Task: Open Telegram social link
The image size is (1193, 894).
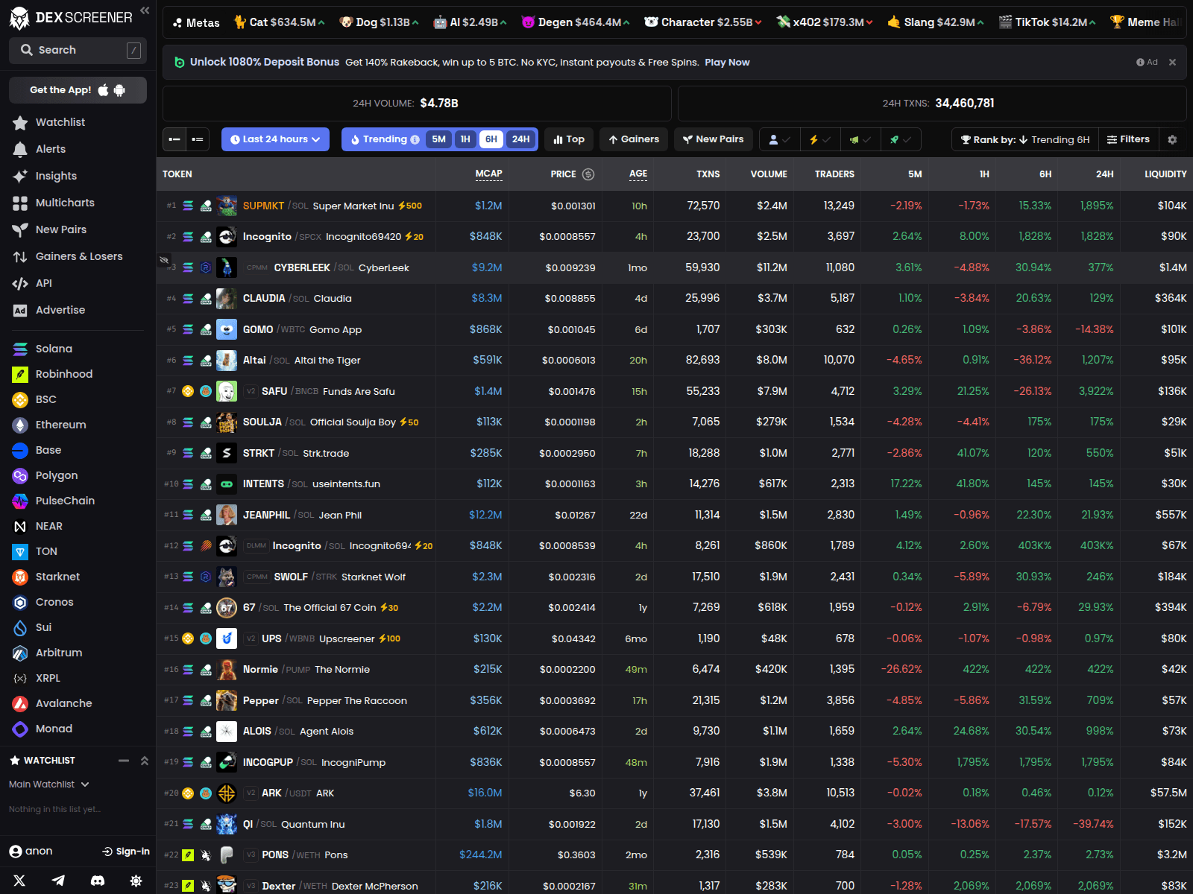Action: click(x=58, y=881)
